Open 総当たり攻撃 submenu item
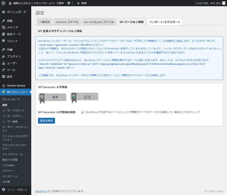227x195 pixels. tap(10, 160)
